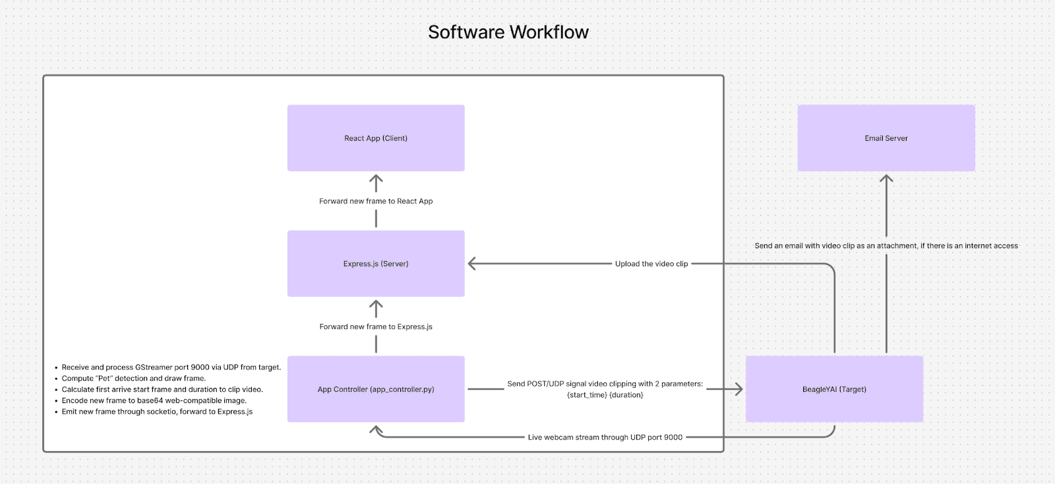Click arrowhead pointing into BeagleYAI box

pos(738,389)
